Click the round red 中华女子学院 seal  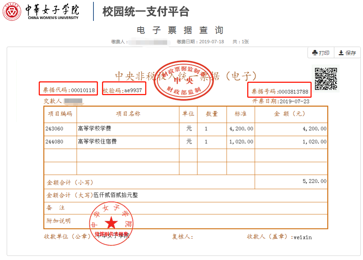(x=111, y=223)
